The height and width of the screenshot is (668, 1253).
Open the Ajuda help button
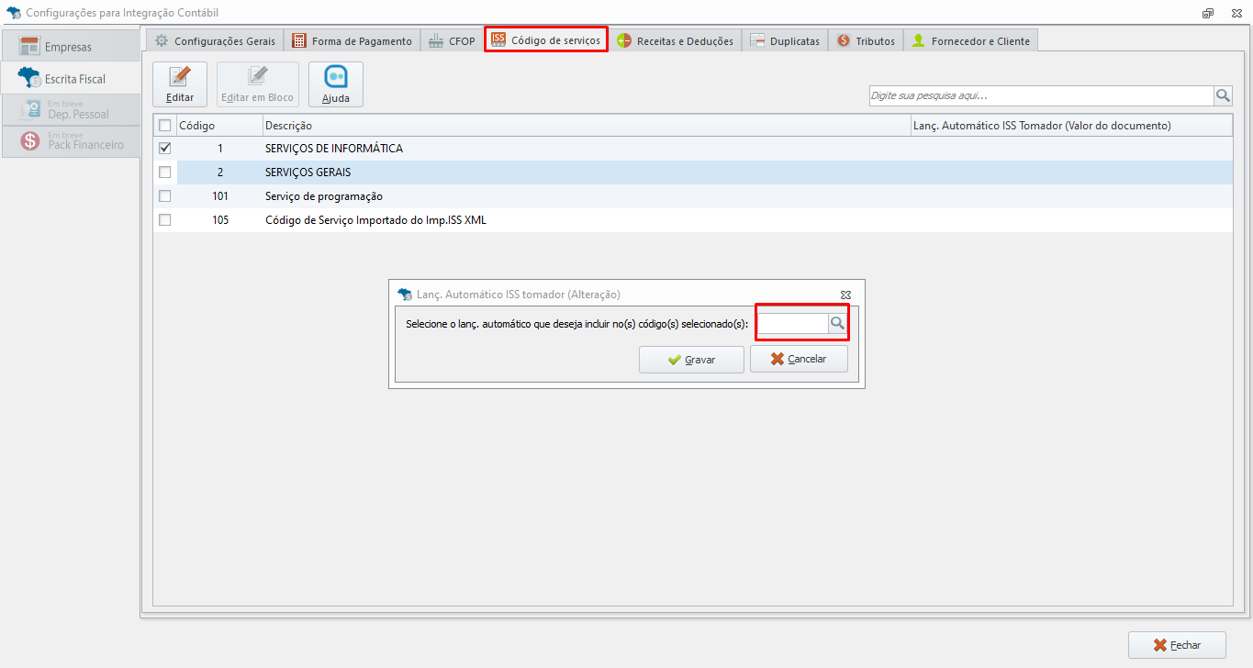[x=336, y=84]
